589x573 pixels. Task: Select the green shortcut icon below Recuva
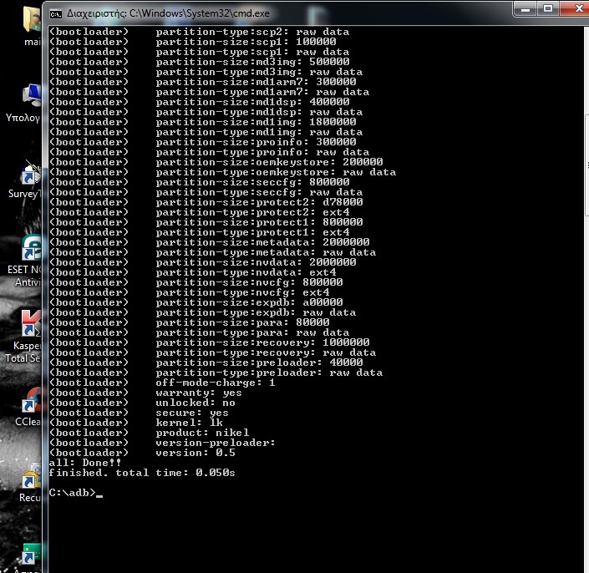tap(32, 553)
